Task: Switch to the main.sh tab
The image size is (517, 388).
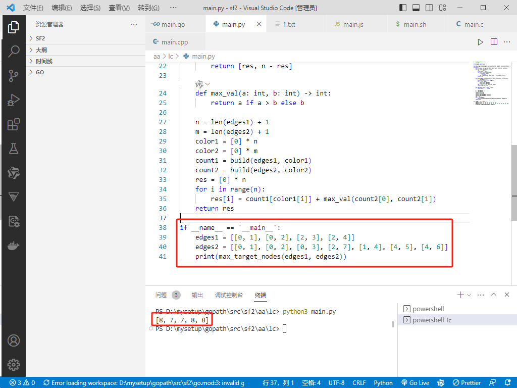Action: tap(418, 24)
